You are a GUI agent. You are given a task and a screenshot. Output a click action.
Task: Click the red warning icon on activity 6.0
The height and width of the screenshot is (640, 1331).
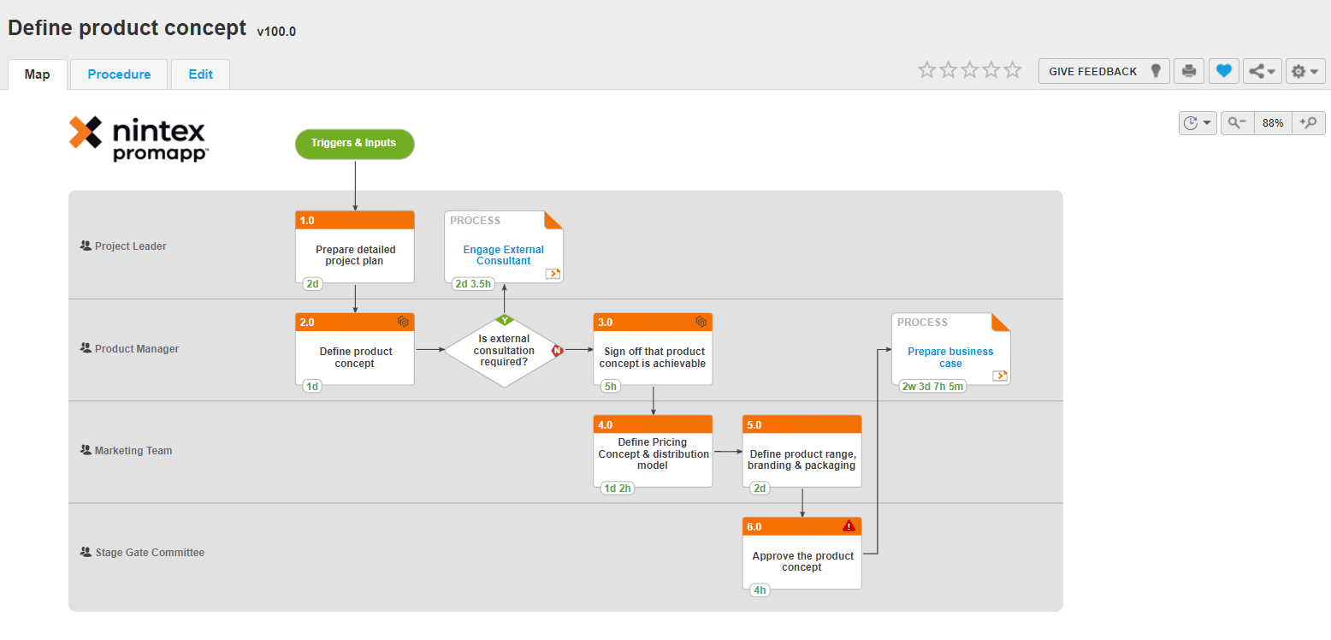(x=849, y=526)
